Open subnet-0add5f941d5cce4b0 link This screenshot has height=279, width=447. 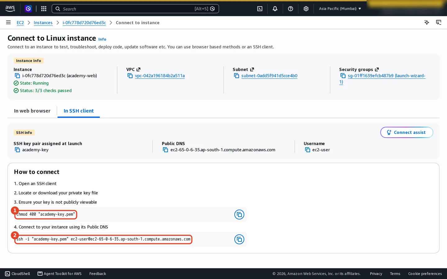point(269,76)
